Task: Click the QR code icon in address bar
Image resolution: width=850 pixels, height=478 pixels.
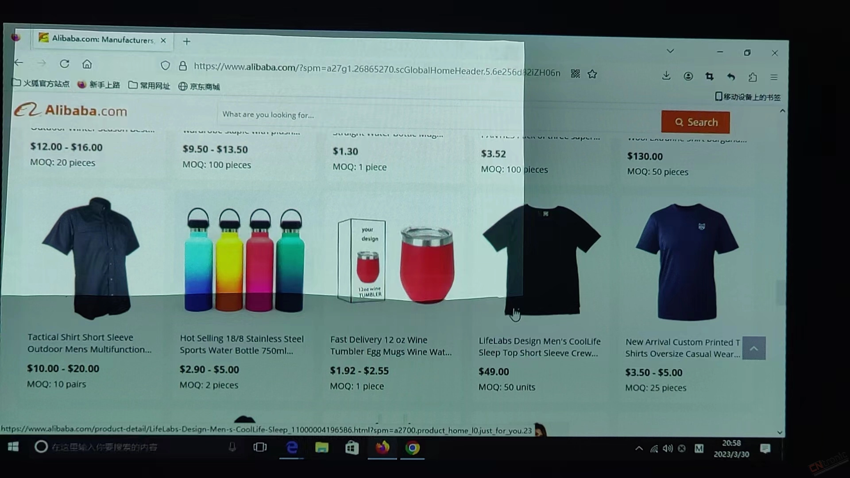Action: (575, 73)
